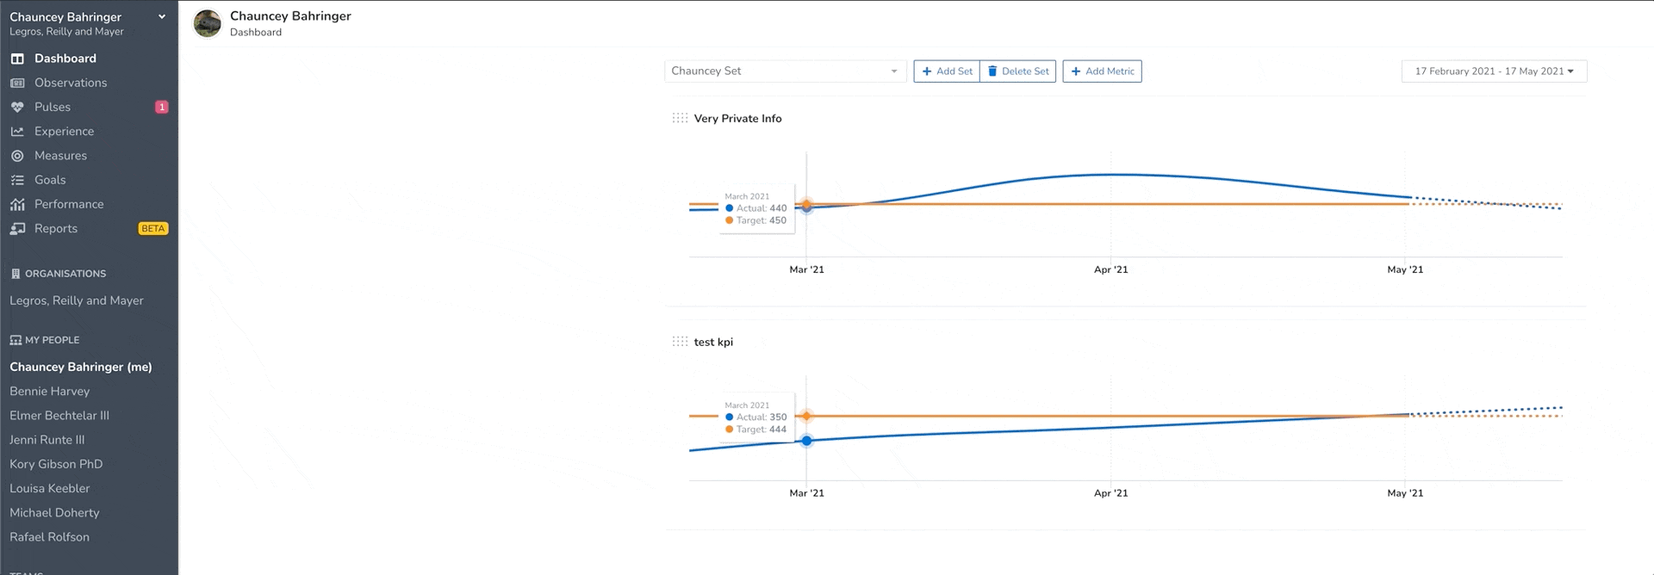This screenshot has height=575, width=1654.
Task: Click the Pulses heartbeat icon
Action: (x=17, y=107)
